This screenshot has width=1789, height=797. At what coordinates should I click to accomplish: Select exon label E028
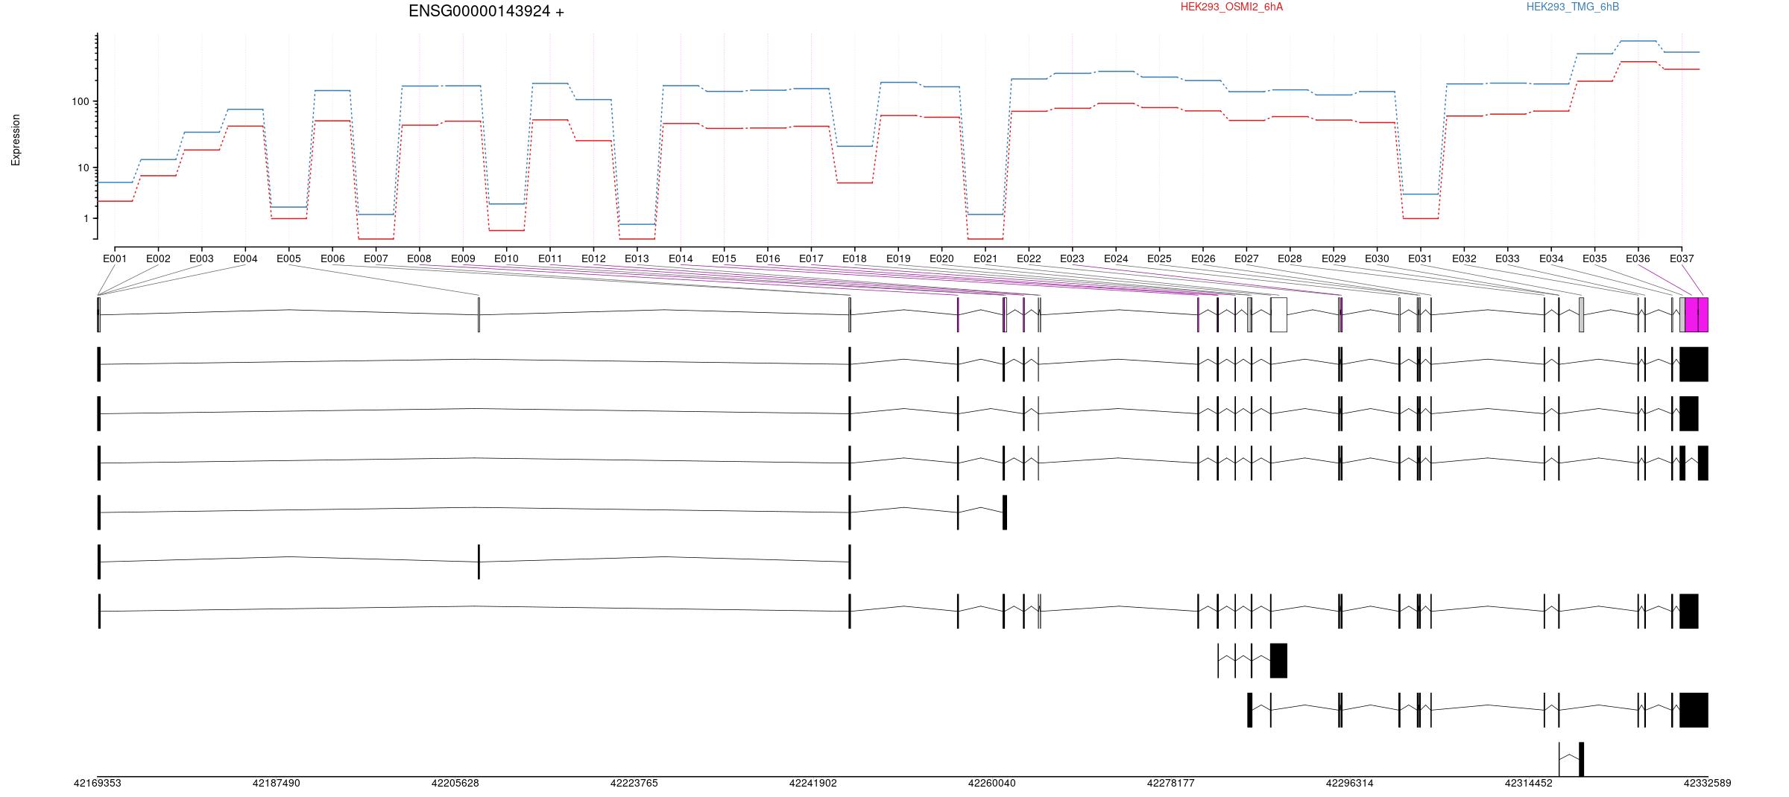point(1290,258)
